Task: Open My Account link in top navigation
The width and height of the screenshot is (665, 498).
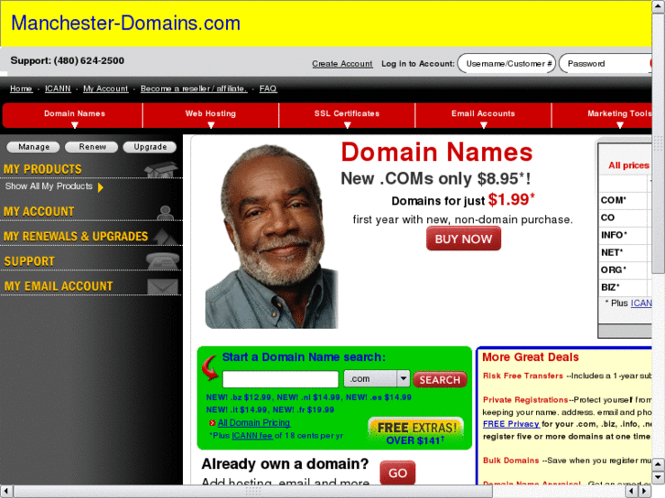Action: coord(105,89)
